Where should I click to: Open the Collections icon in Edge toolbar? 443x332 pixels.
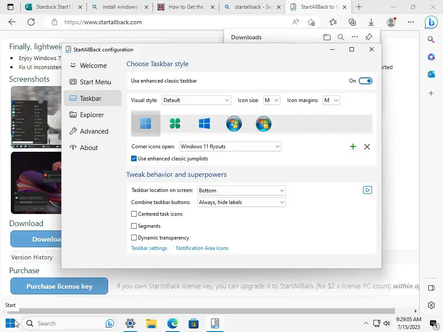tap(352, 22)
